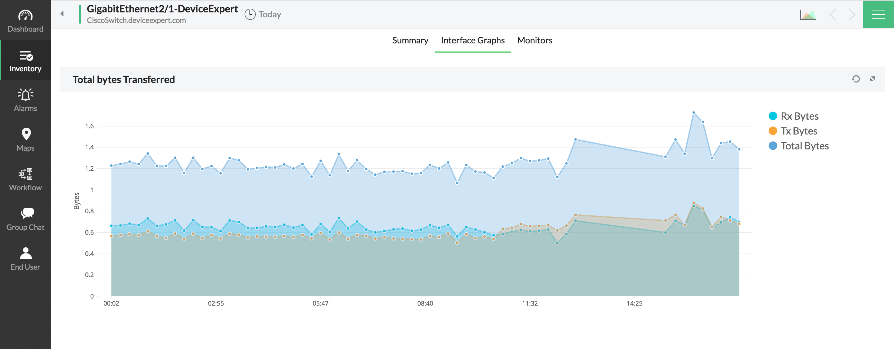Select the Inventory sidebar icon
The width and height of the screenshot is (894, 349).
pos(25,56)
